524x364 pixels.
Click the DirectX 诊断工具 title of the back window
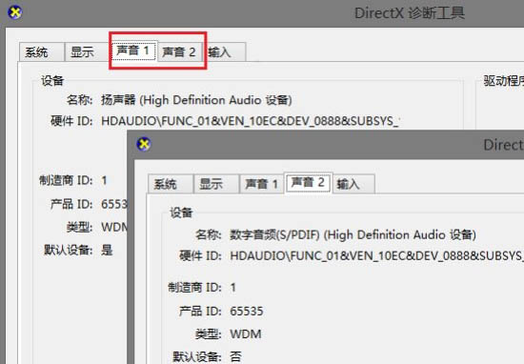click(x=410, y=13)
